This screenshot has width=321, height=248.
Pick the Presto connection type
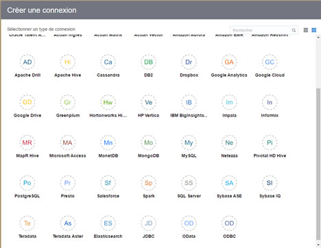pos(68,183)
